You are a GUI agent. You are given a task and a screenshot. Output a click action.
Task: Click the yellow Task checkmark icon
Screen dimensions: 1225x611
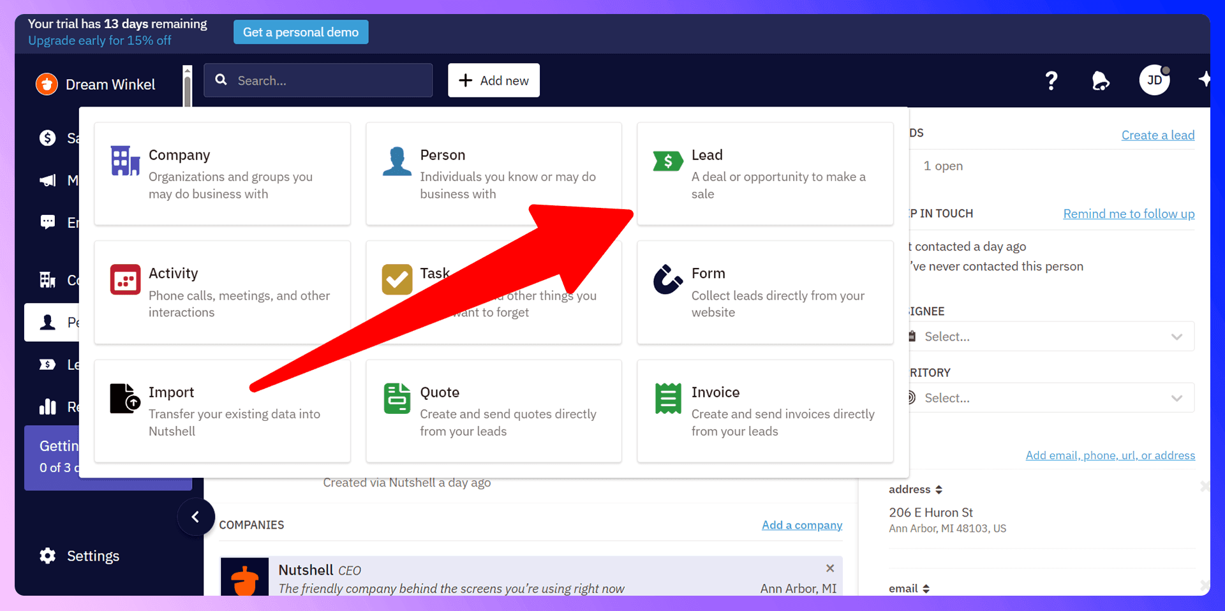pos(397,279)
